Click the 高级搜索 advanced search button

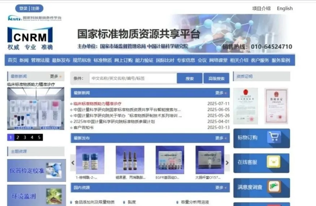click(x=216, y=78)
